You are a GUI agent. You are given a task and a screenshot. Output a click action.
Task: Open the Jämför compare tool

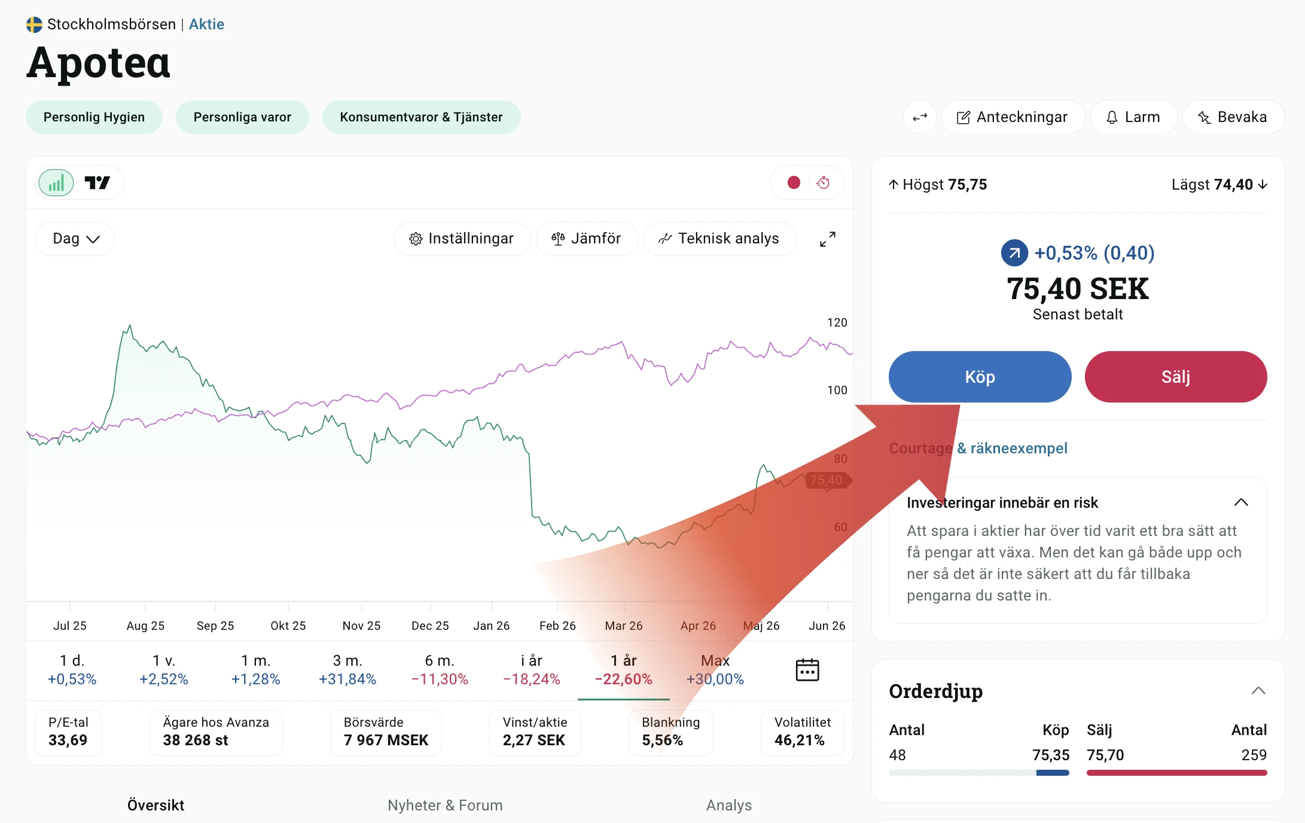(587, 239)
